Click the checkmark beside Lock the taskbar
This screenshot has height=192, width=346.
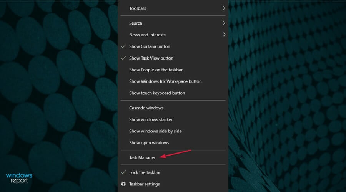pyautogui.click(x=123, y=172)
